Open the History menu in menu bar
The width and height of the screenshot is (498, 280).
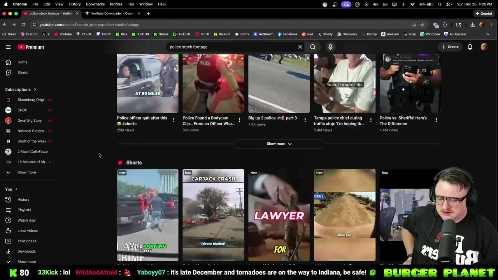click(x=75, y=4)
